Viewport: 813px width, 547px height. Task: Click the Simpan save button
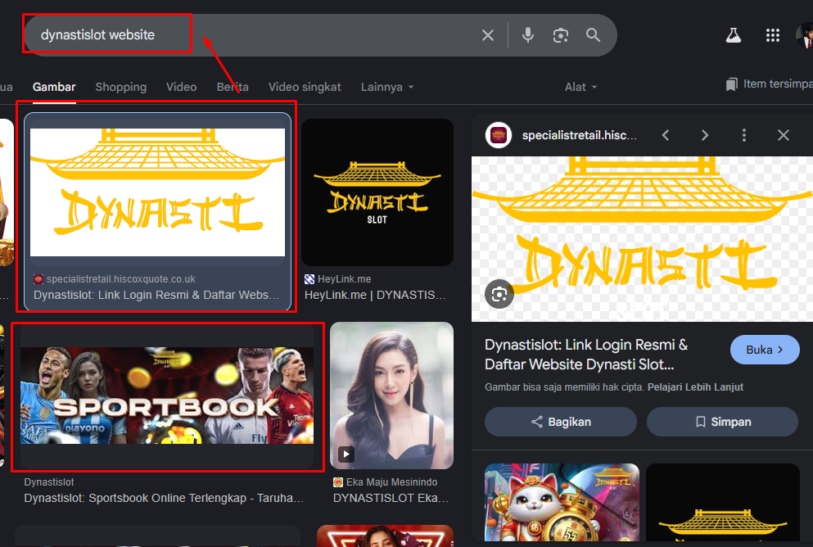coord(722,422)
